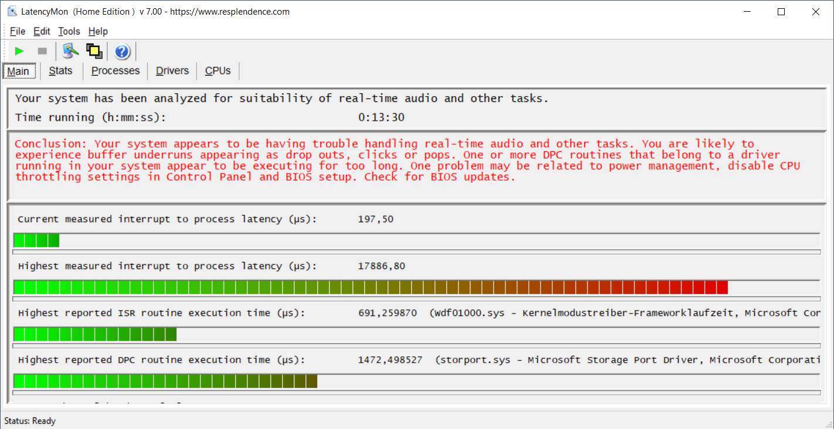Click the wdf01000.sys driver description
The width and height of the screenshot is (834, 429).
625,313
